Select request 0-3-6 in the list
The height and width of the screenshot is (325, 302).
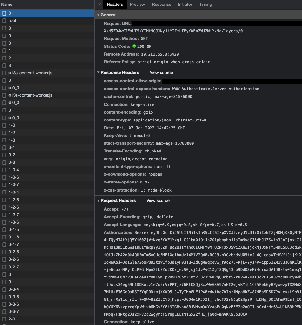pos(47,304)
